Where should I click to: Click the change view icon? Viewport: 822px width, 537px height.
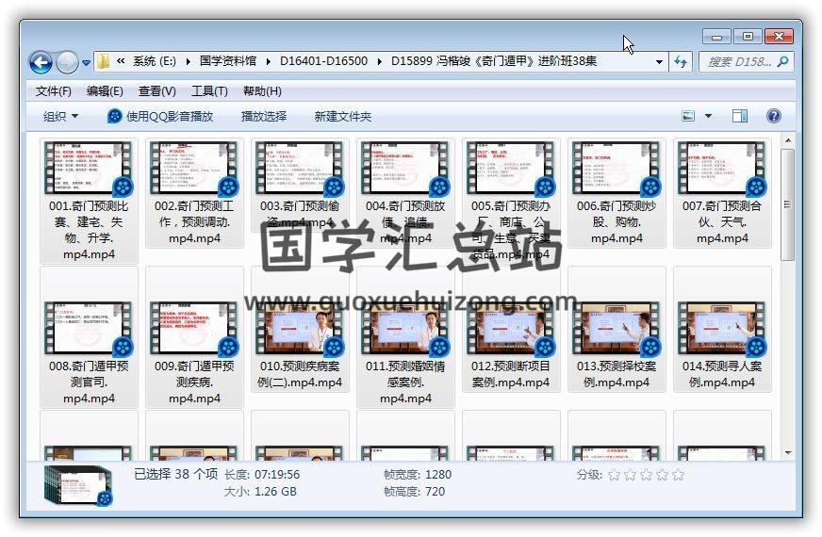tap(689, 116)
